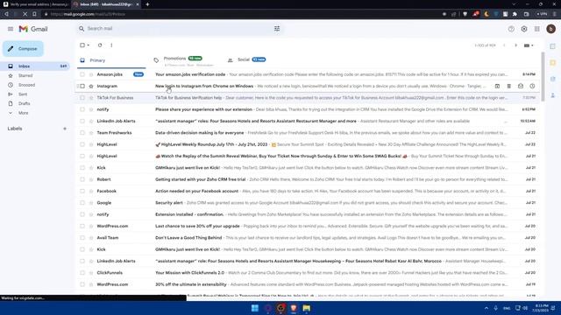Viewport: 561px width, 315px height.
Task: Click the inbox vertical scrollbar
Action: pyautogui.click(x=543, y=77)
